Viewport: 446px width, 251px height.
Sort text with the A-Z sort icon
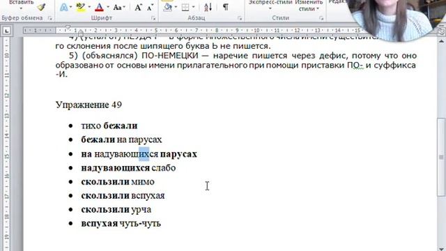point(208,7)
